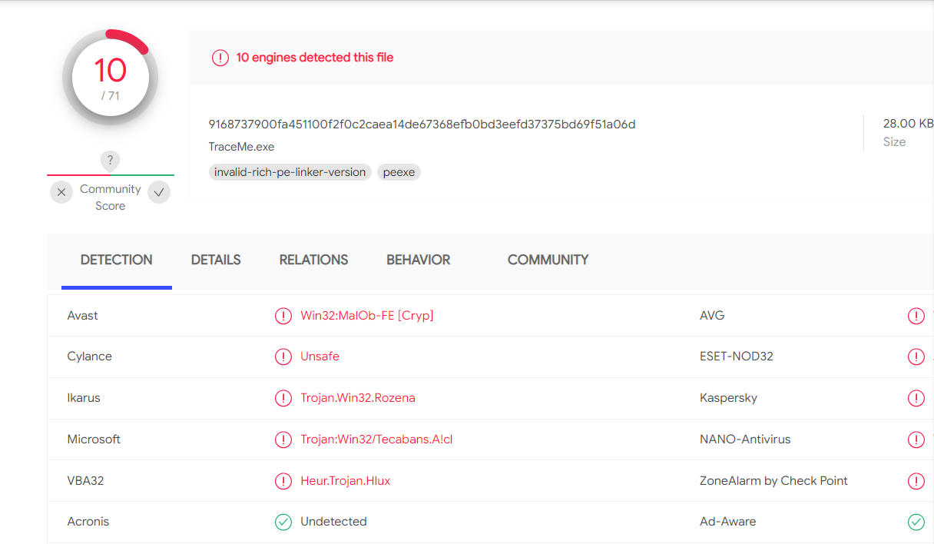Click the community score checkmark vote icon
This screenshot has height=544, width=934.
[159, 192]
